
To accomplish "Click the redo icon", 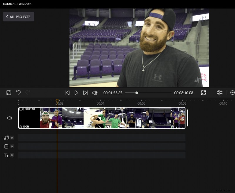I will click(x=27, y=93).
